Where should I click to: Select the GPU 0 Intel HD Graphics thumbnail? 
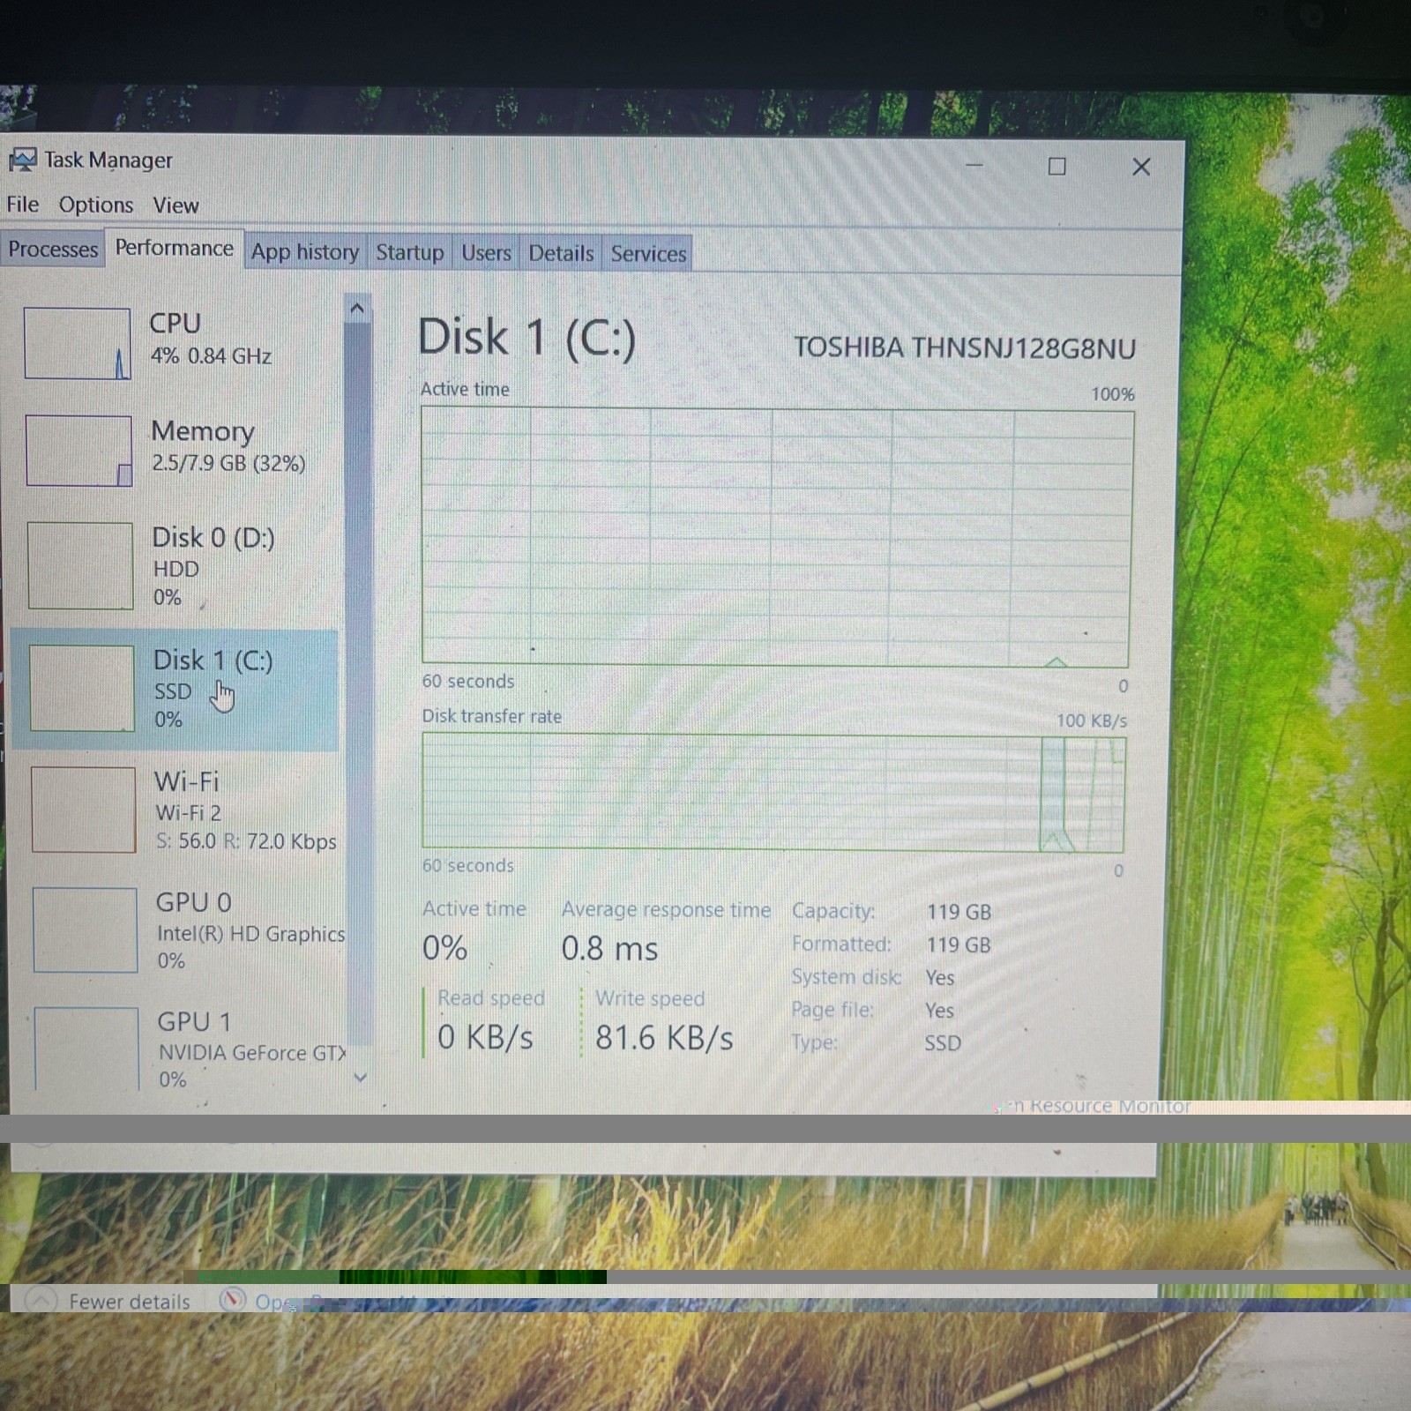pyautogui.click(x=85, y=929)
